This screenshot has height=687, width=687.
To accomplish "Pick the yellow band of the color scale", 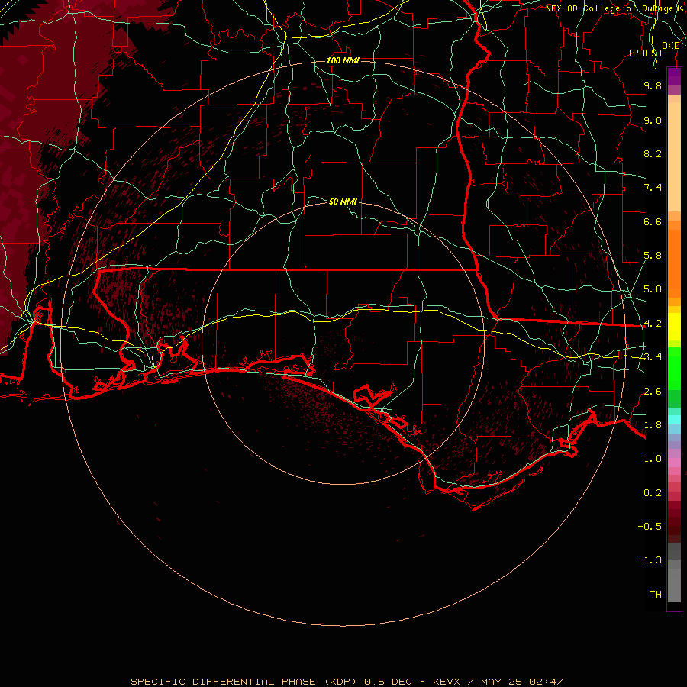I will [674, 327].
